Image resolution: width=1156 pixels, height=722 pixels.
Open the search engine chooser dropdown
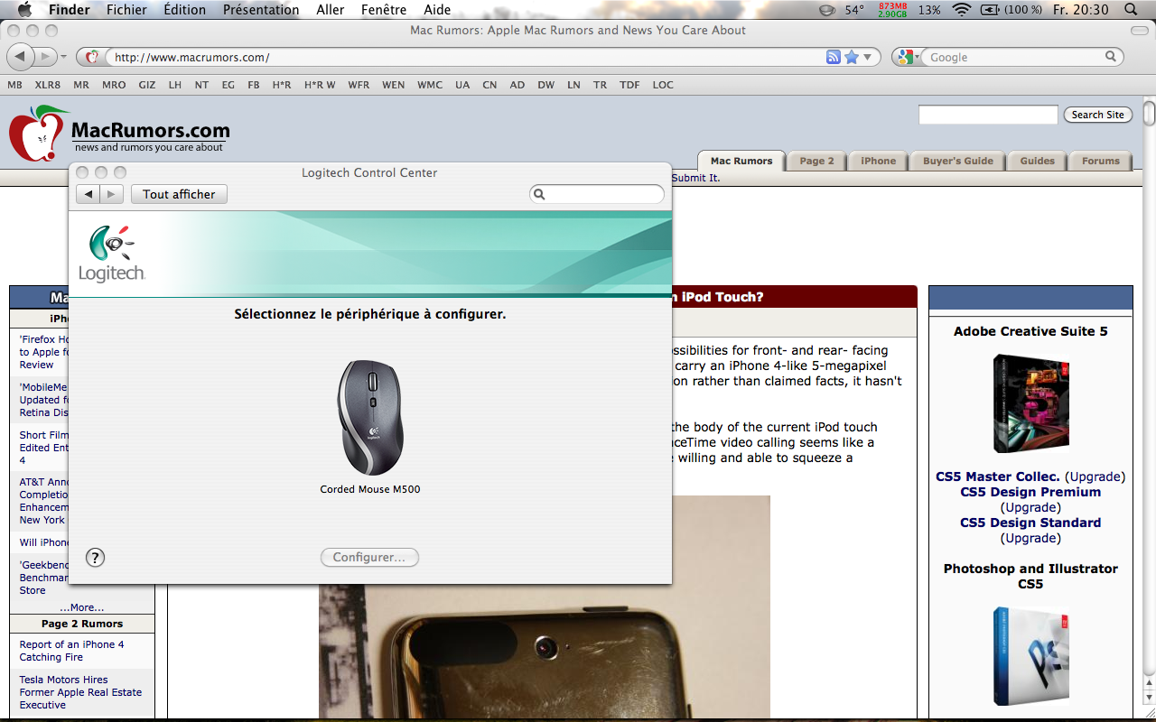(917, 57)
